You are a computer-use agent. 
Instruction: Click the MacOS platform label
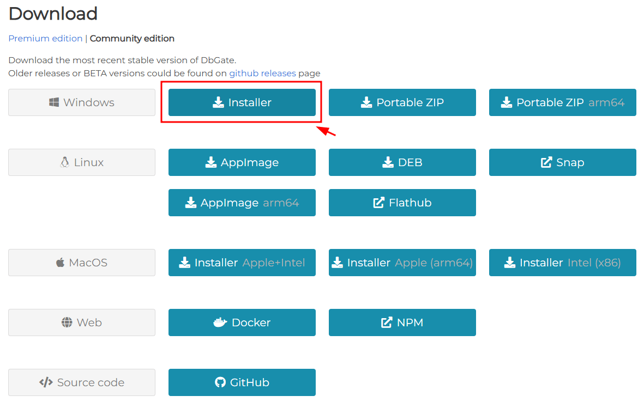point(82,263)
